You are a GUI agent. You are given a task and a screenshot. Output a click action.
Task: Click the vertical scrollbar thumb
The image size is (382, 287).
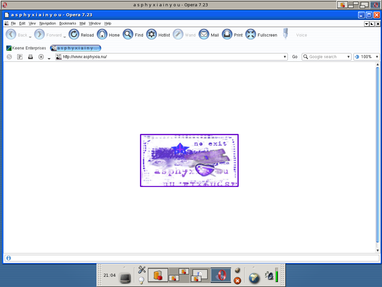point(378,155)
